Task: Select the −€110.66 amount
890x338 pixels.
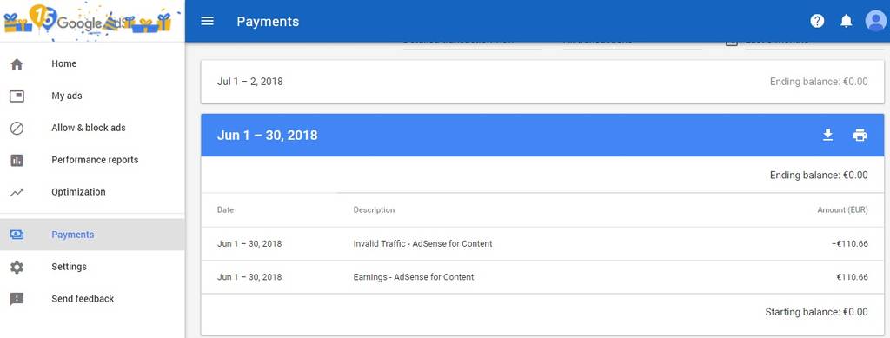Action: 850,244
